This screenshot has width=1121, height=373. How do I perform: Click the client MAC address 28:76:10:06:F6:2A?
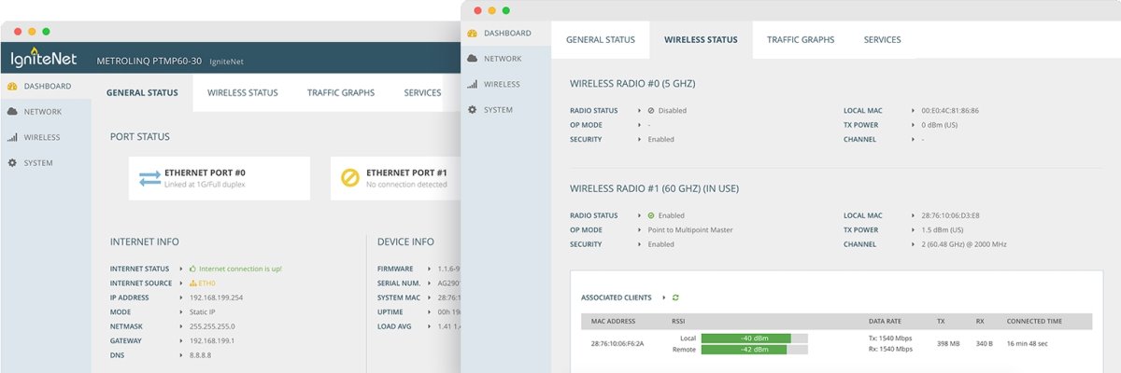tap(618, 343)
